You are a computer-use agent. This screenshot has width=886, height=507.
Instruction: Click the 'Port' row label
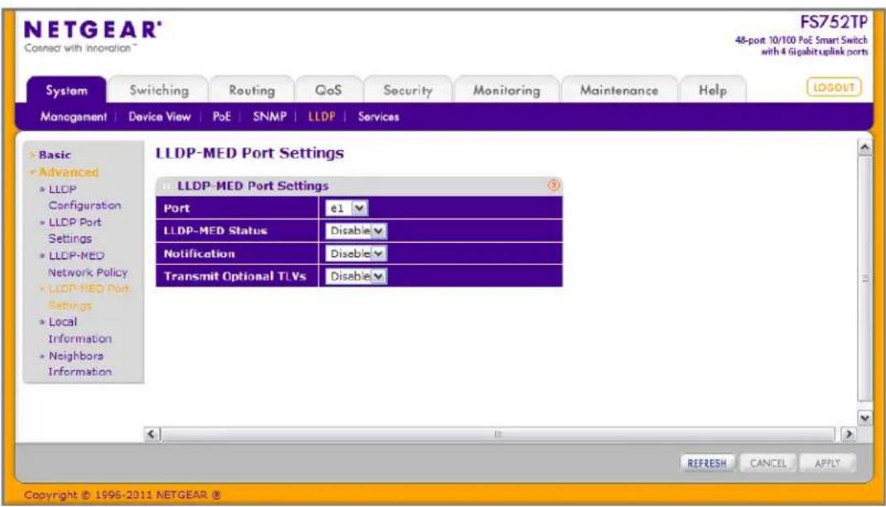pyautogui.click(x=176, y=208)
